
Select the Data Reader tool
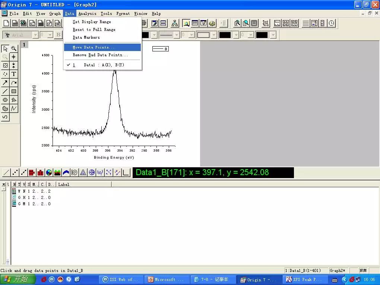pyautogui.click(x=5, y=66)
